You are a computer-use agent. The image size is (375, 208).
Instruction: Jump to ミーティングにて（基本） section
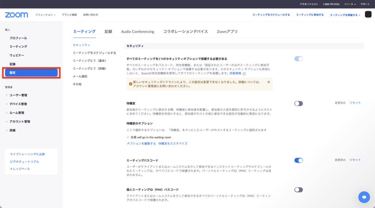click(x=89, y=60)
